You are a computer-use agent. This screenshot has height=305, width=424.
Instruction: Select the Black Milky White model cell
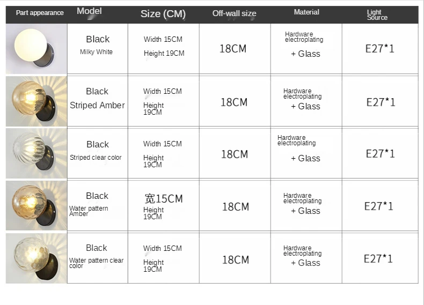97,45
